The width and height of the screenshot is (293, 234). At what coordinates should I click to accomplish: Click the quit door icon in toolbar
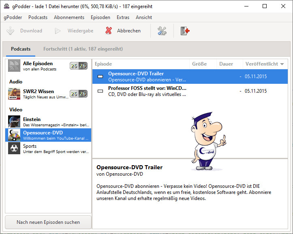tap(185, 31)
